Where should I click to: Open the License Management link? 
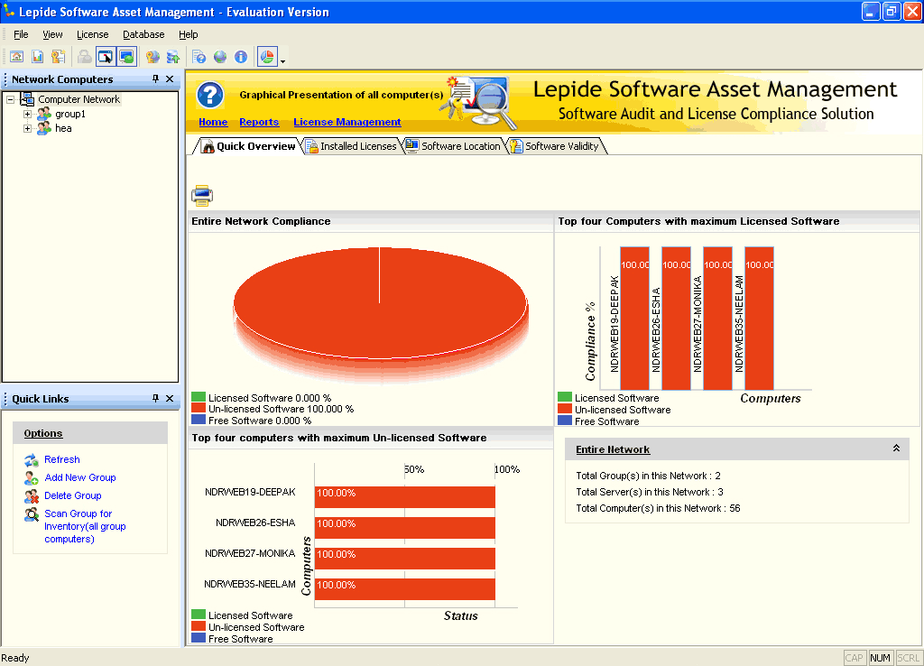(347, 122)
